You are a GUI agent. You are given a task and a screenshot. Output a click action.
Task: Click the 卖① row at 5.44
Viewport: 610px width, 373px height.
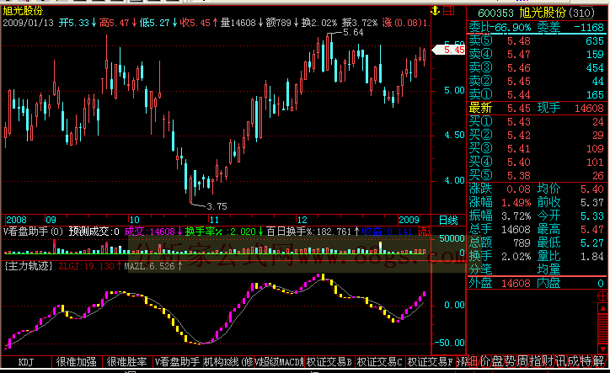(x=536, y=94)
